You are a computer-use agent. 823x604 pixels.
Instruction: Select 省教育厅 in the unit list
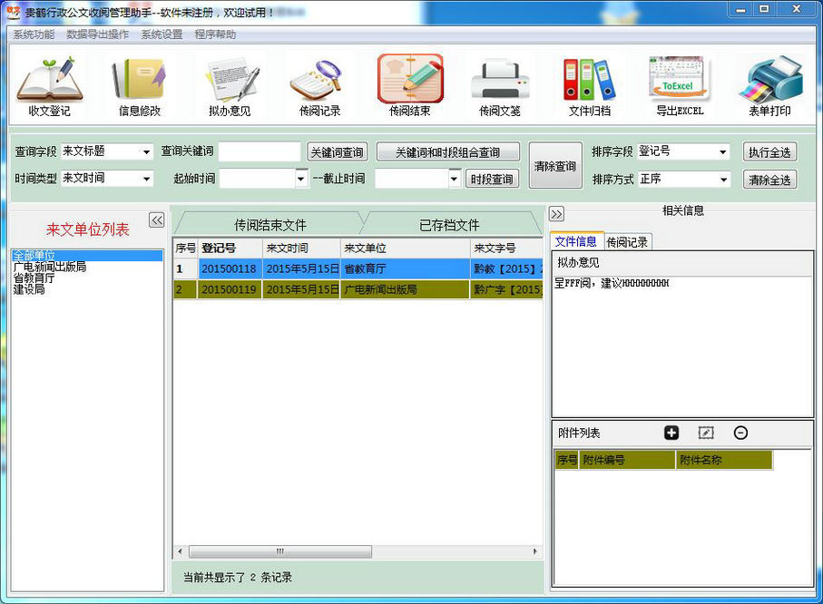coord(34,278)
